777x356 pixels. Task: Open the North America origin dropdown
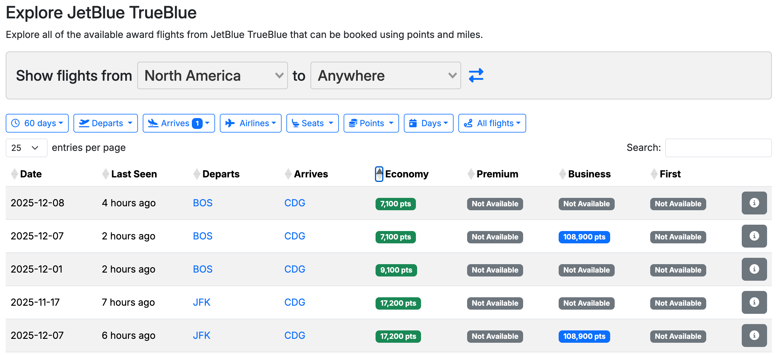(212, 75)
